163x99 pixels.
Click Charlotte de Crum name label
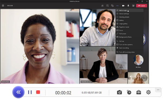tap(86, 82)
